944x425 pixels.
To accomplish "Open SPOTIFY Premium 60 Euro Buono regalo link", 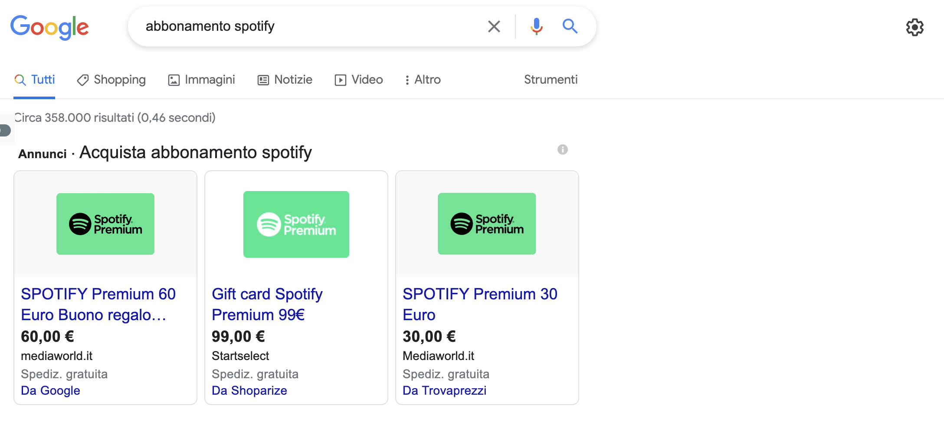I will [x=98, y=304].
